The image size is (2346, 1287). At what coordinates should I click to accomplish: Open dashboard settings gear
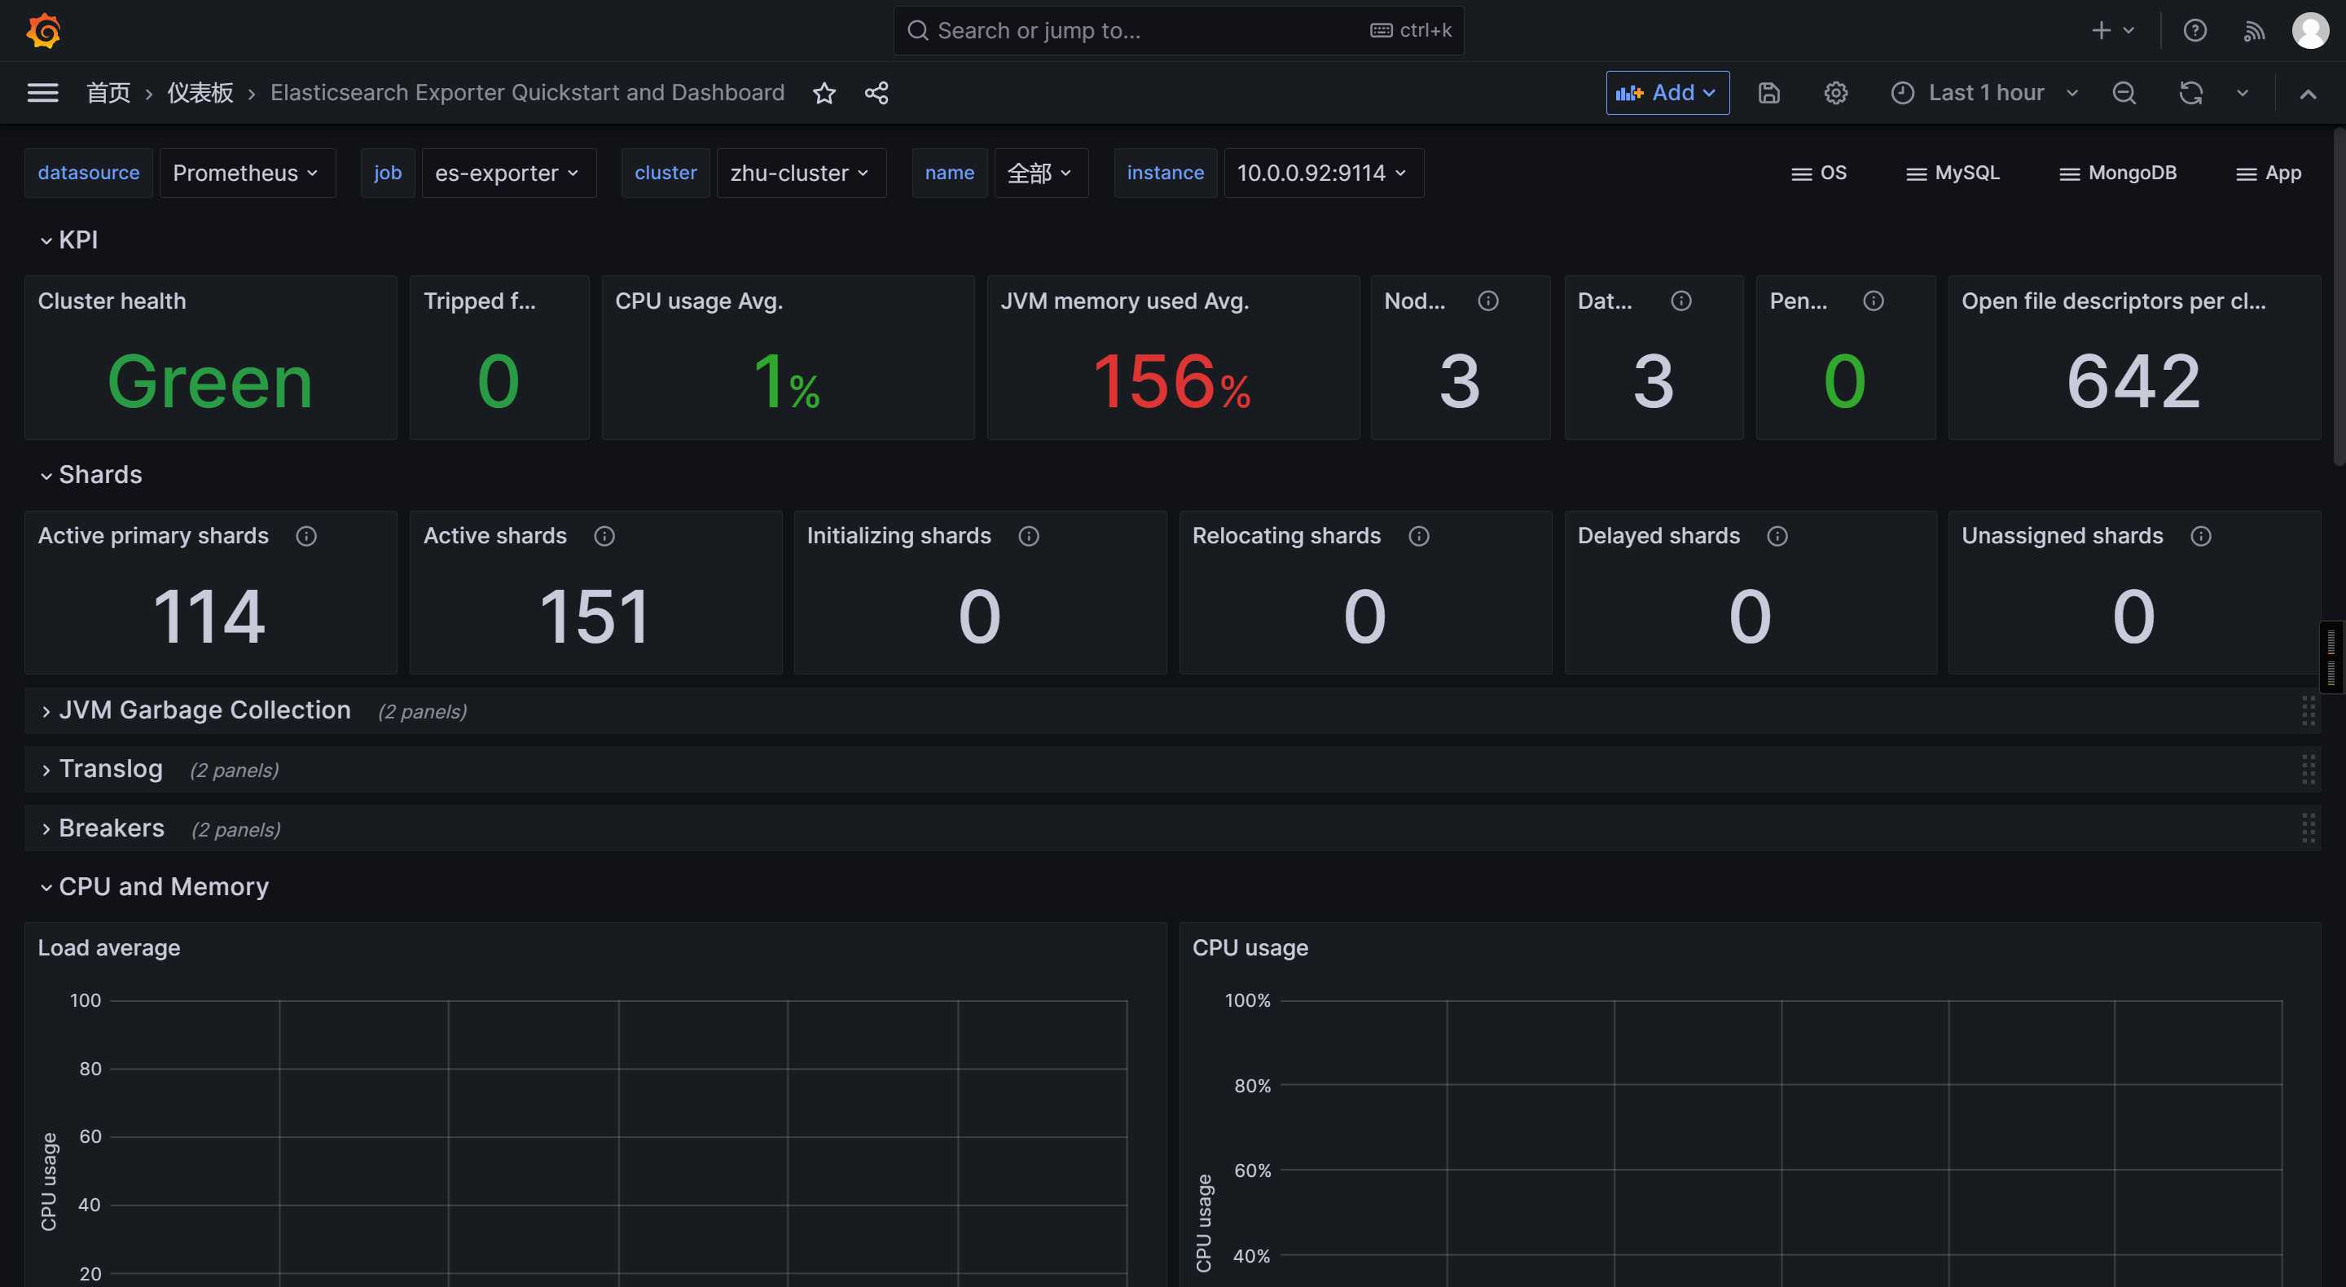click(x=1835, y=93)
